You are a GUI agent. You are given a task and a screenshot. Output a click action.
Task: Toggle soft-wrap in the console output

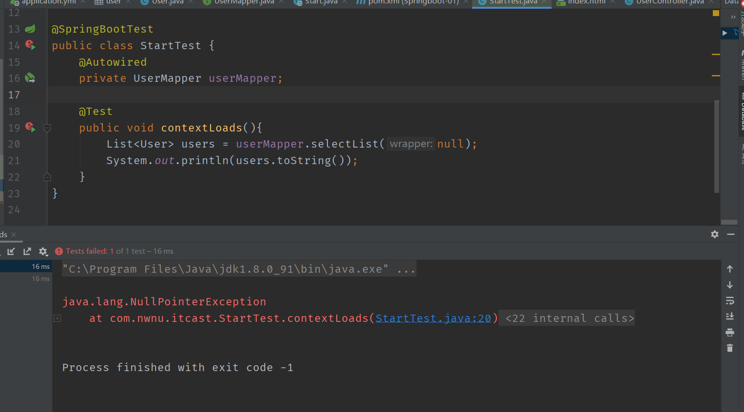click(730, 300)
